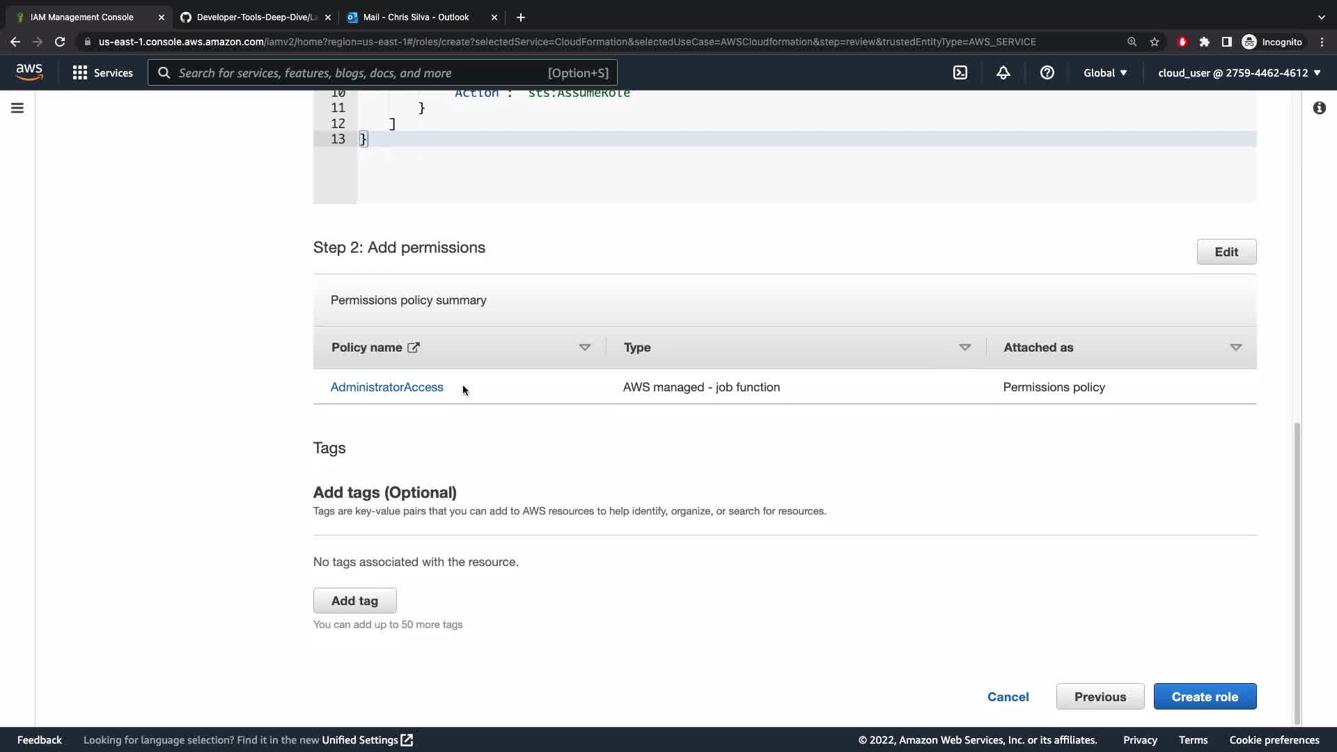Switch to Developer-Tools-Deep-Dive GitHub tab

tap(256, 17)
